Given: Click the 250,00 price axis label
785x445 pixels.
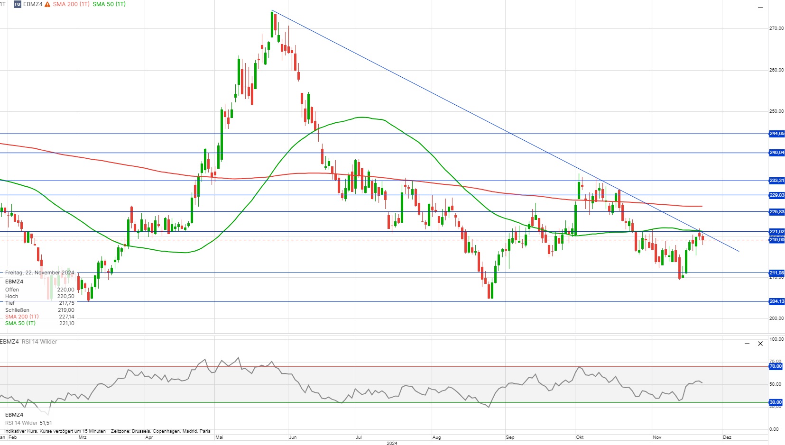Looking at the screenshot, I should point(776,111).
